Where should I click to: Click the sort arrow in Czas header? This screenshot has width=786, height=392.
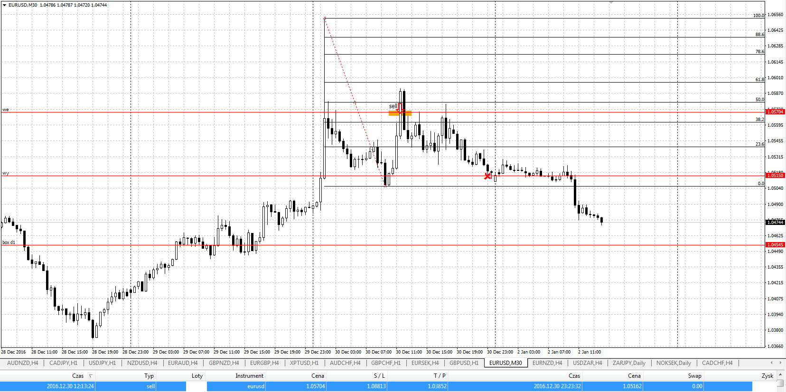[91, 376]
